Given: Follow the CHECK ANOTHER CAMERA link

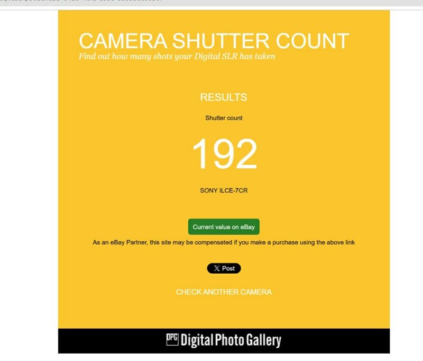Looking at the screenshot, I should pyautogui.click(x=224, y=292).
